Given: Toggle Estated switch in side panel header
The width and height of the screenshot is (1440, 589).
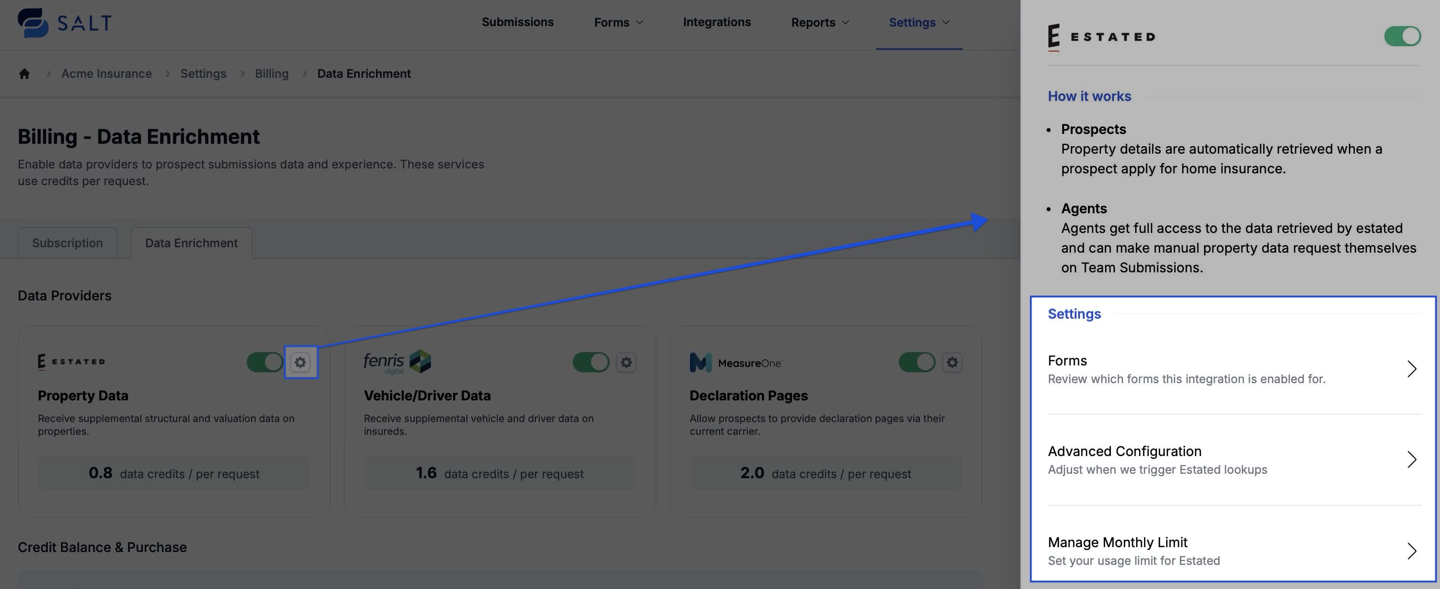Looking at the screenshot, I should tap(1402, 36).
